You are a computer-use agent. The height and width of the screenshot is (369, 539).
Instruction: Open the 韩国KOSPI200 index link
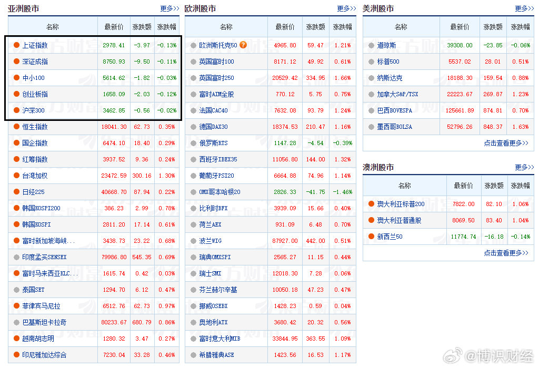(41, 208)
